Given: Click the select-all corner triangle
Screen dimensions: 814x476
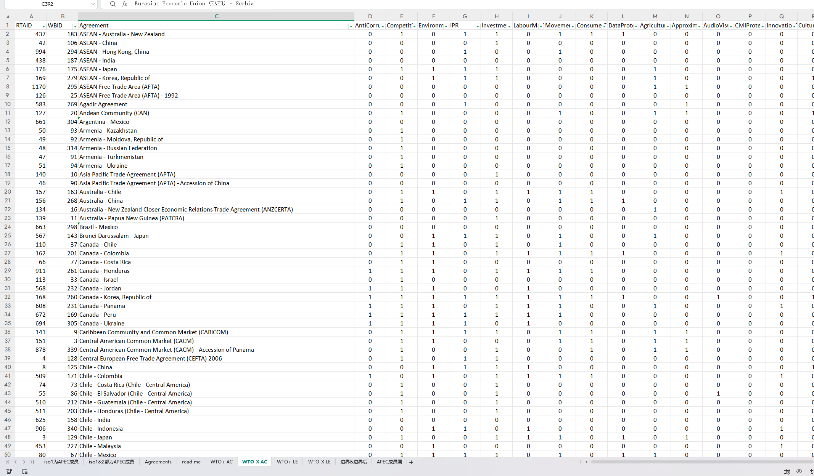Looking at the screenshot, I should pyautogui.click(x=8, y=16).
